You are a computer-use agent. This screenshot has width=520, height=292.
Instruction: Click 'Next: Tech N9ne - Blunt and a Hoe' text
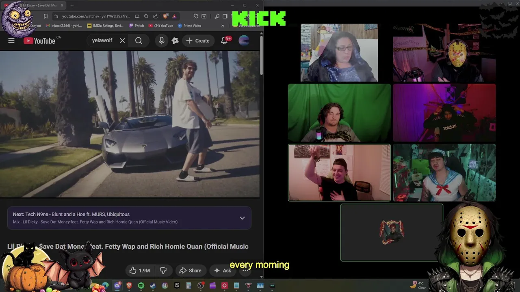tap(71, 214)
